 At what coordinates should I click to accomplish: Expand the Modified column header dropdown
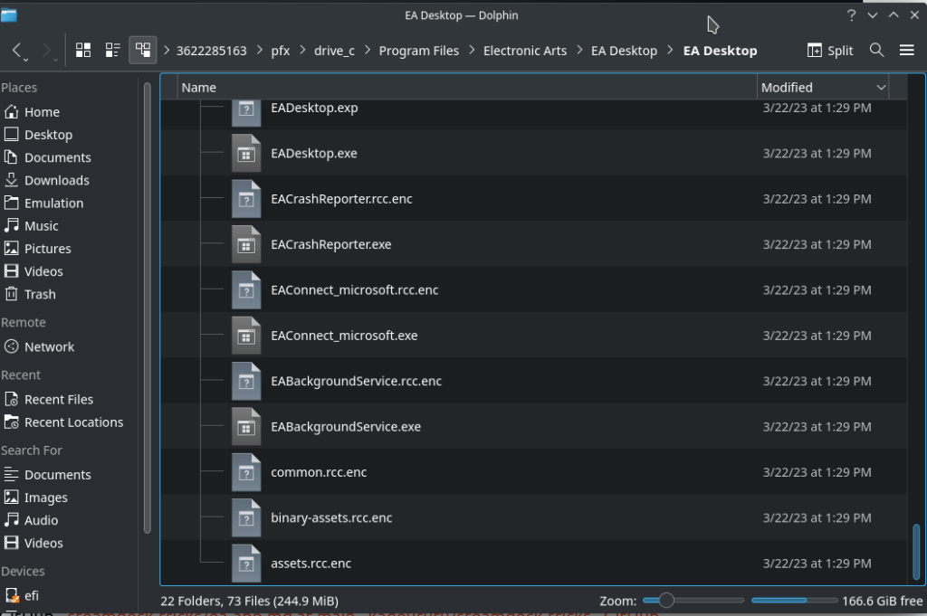[881, 88]
